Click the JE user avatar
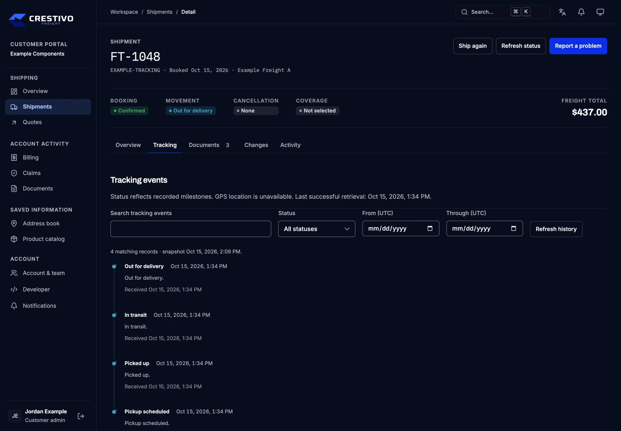Screen dimensions: 621x431 point(15,416)
